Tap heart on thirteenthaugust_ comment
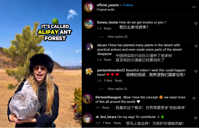This screenshot has width=199, height=128. (x=194, y=98)
